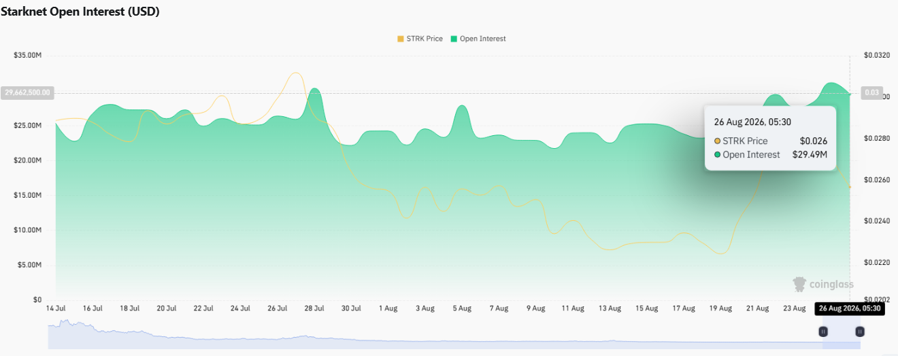Click the 29,662,500.00 crosshair value label
The height and width of the screenshot is (356, 898).
click(x=27, y=93)
